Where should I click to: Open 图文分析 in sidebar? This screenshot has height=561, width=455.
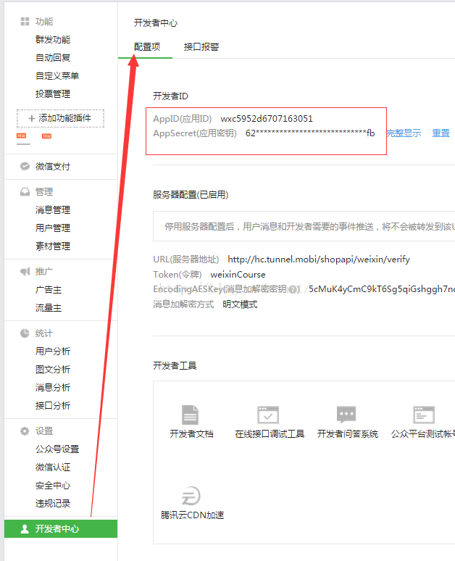[53, 369]
